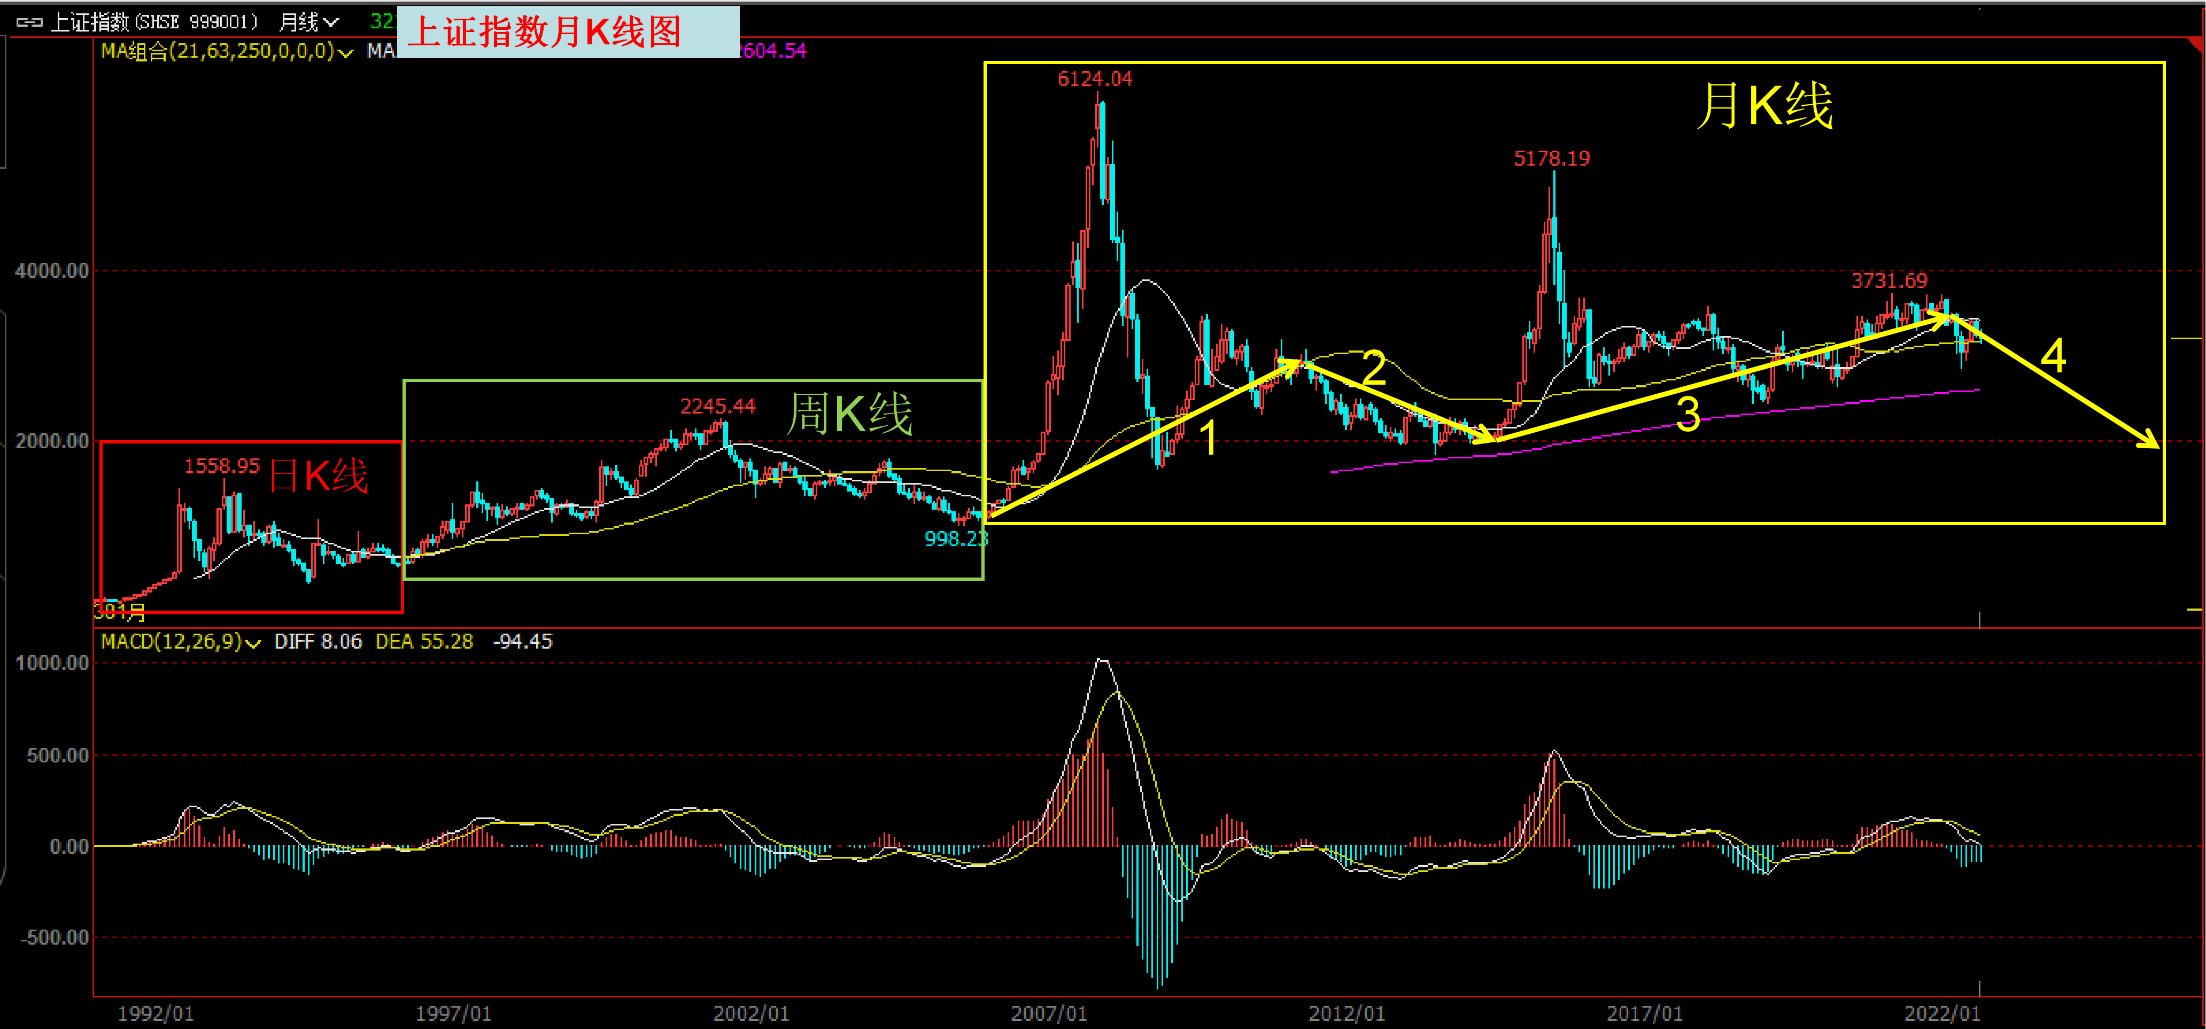Click the 998.23 low price label
Screen dimensions: 2206x1029
pos(956,539)
